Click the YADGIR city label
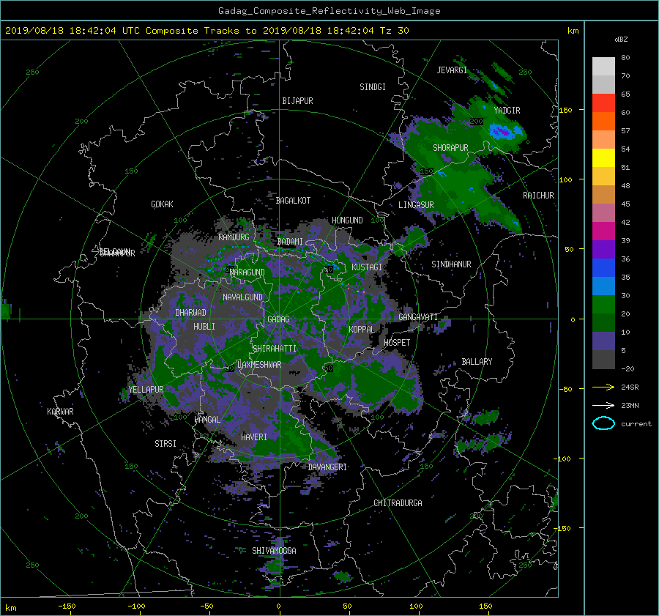The height and width of the screenshot is (616, 659). click(507, 111)
